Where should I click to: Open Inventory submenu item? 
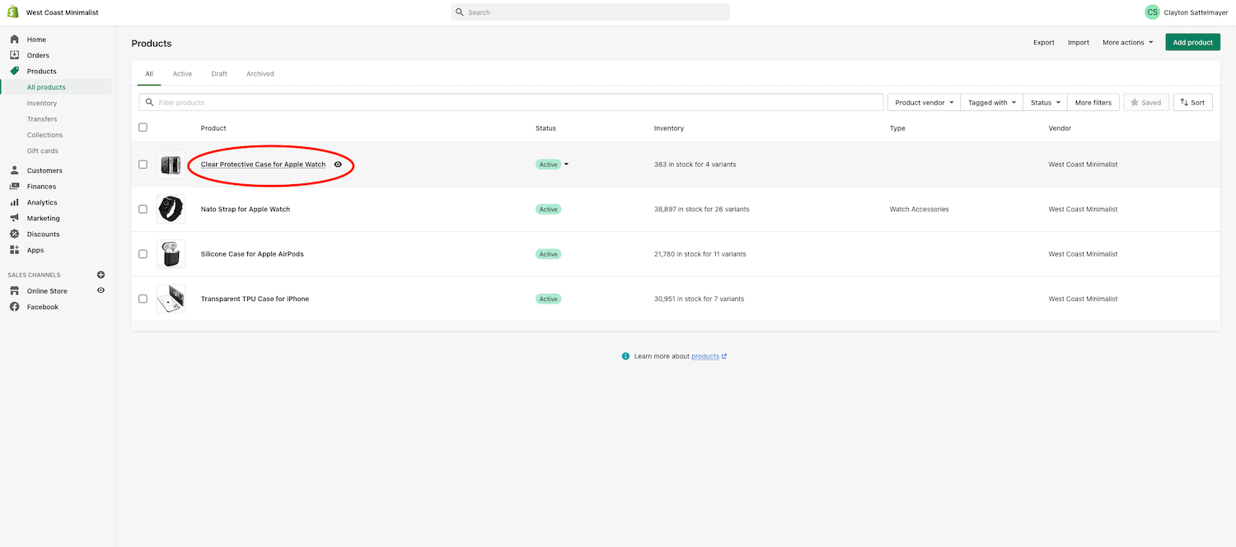[x=42, y=103]
